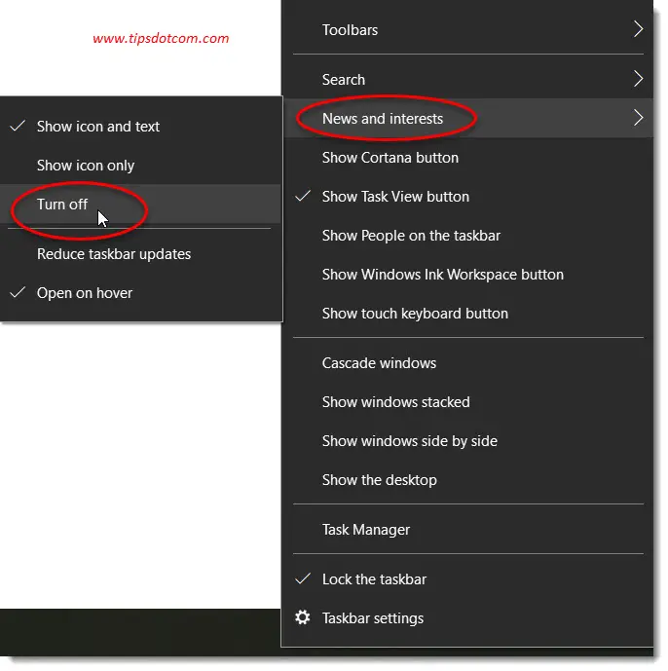Toggle Show icon and text option

(97, 127)
